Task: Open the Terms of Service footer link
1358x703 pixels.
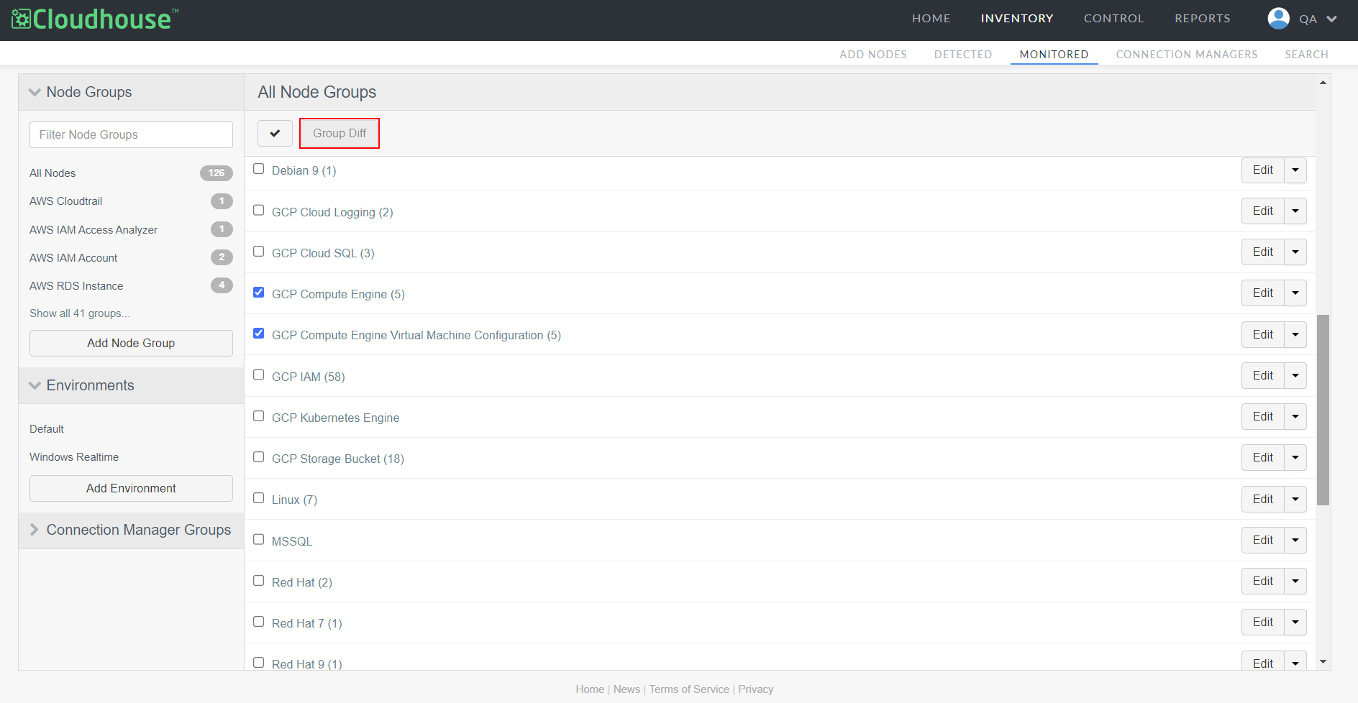Action: (689, 689)
